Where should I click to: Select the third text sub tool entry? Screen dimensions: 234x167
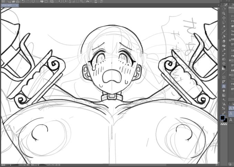(x=231, y=120)
